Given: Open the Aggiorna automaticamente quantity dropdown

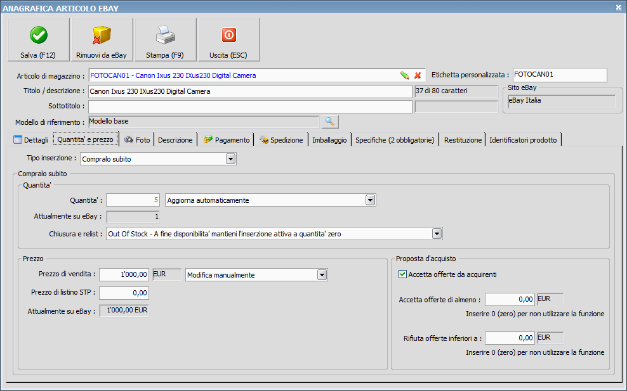Looking at the screenshot, I should [x=370, y=200].
